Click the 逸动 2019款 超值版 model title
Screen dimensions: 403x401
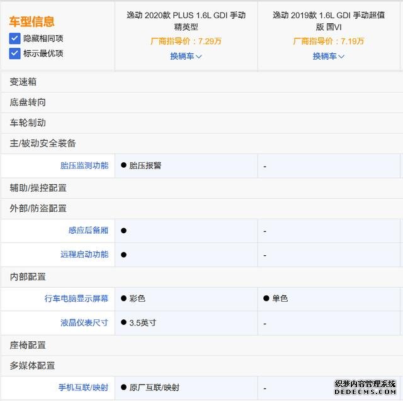pyautogui.click(x=329, y=21)
